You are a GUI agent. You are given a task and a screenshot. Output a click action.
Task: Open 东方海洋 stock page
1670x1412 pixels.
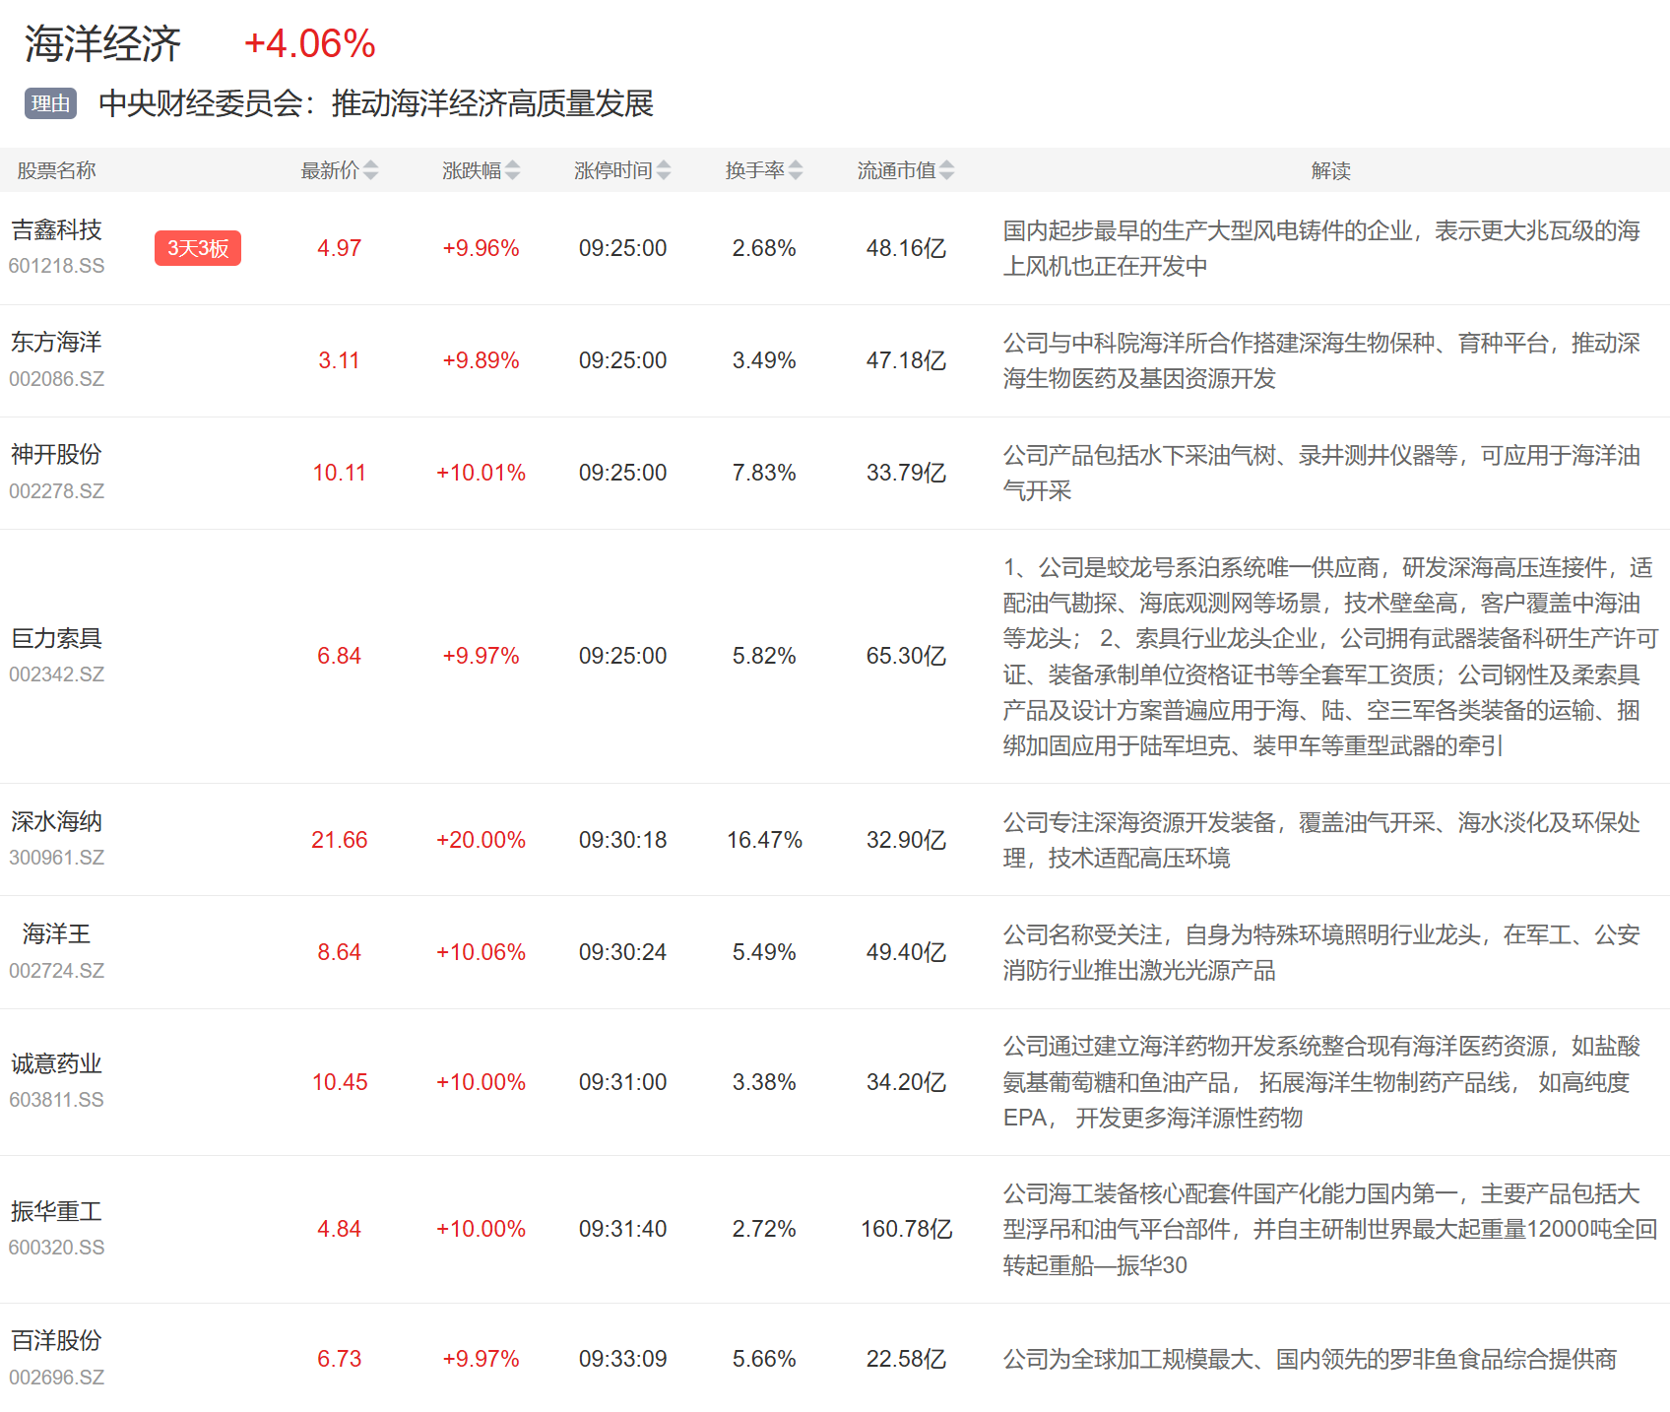(x=56, y=343)
